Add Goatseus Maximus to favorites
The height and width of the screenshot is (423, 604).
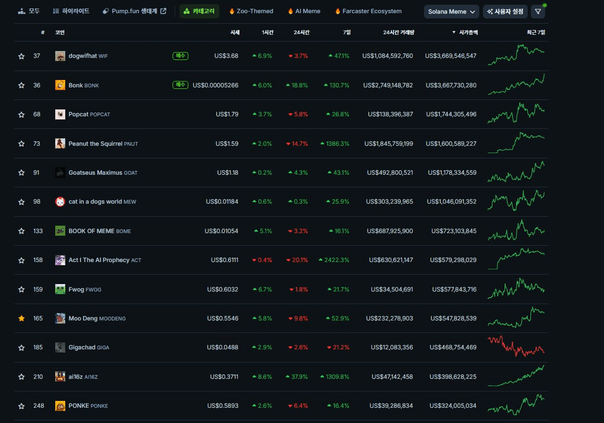[22, 173]
